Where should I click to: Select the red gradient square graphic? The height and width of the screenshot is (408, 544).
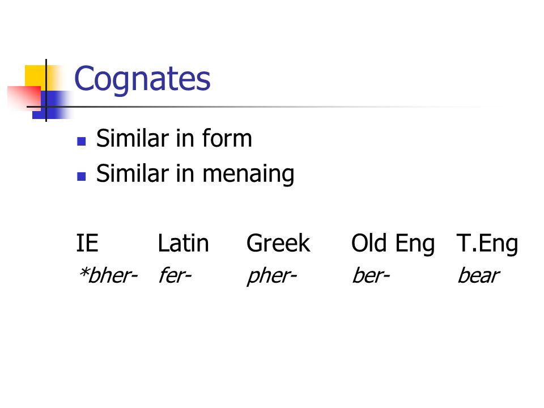coord(24,98)
